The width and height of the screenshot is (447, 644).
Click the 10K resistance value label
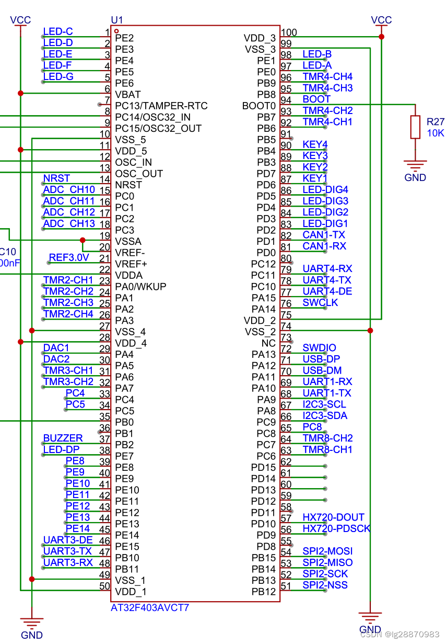(x=434, y=132)
